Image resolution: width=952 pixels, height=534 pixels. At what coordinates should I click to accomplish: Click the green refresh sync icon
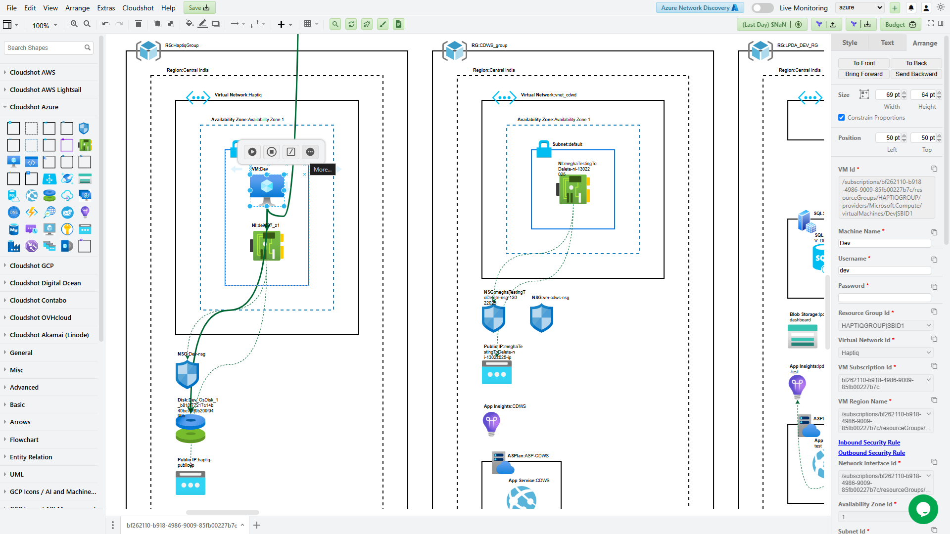pos(351,24)
